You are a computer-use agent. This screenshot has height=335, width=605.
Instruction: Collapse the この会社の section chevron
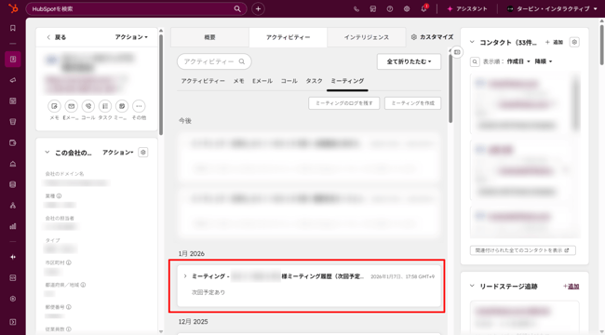(x=47, y=153)
